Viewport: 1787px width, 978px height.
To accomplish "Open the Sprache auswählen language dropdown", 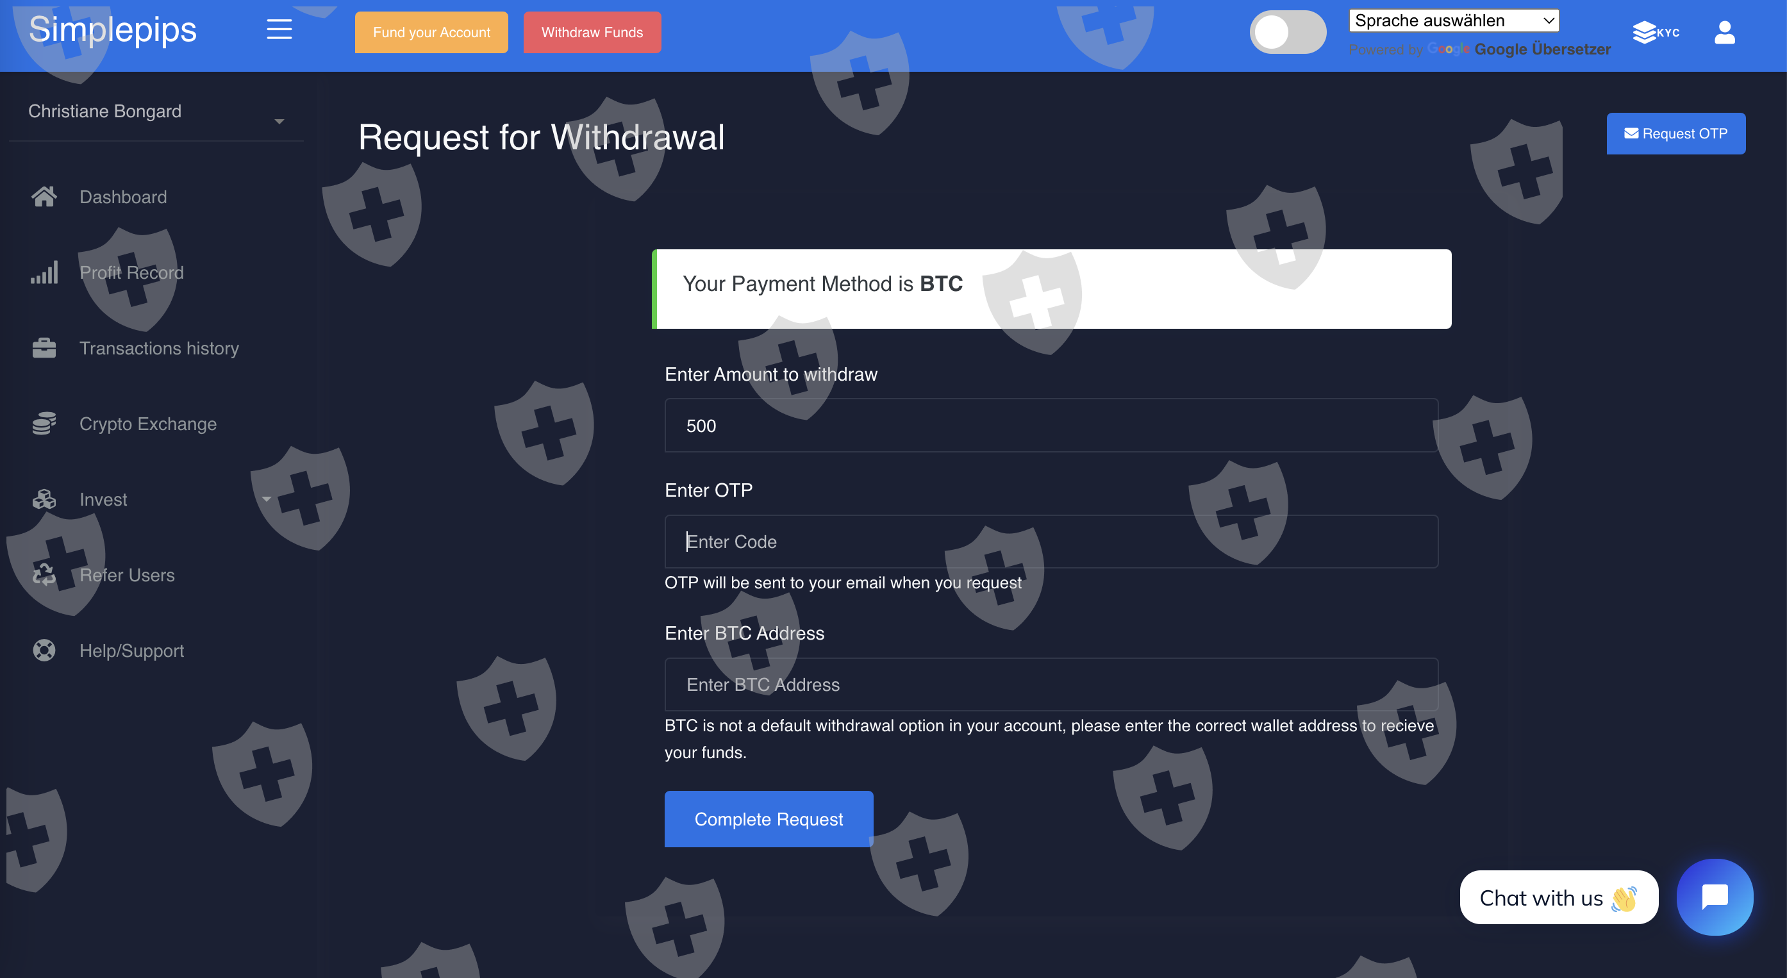I will (x=1453, y=21).
